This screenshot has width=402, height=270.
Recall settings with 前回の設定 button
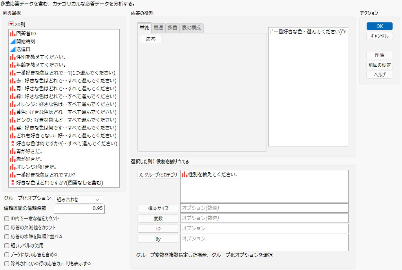pyautogui.click(x=380, y=65)
